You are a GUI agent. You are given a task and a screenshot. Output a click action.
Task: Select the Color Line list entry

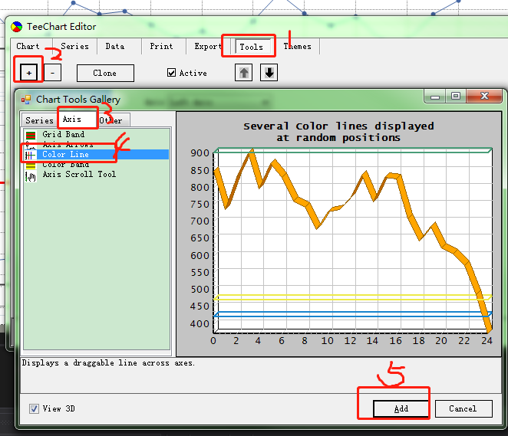(65, 154)
